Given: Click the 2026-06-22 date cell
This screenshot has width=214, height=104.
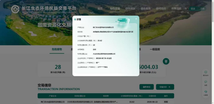Looking at the screenshot, I should tap(152, 102).
